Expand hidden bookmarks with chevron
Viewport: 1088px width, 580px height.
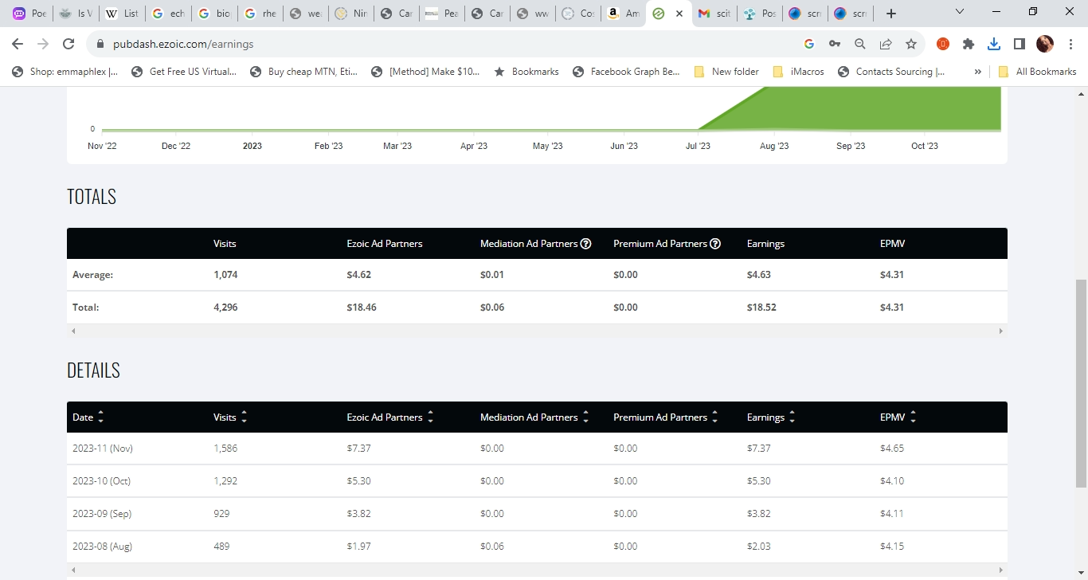[x=978, y=72]
